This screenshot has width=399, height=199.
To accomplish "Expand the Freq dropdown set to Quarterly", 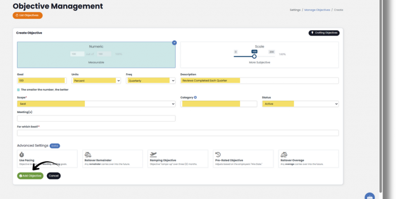I will (x=150, y=81).
